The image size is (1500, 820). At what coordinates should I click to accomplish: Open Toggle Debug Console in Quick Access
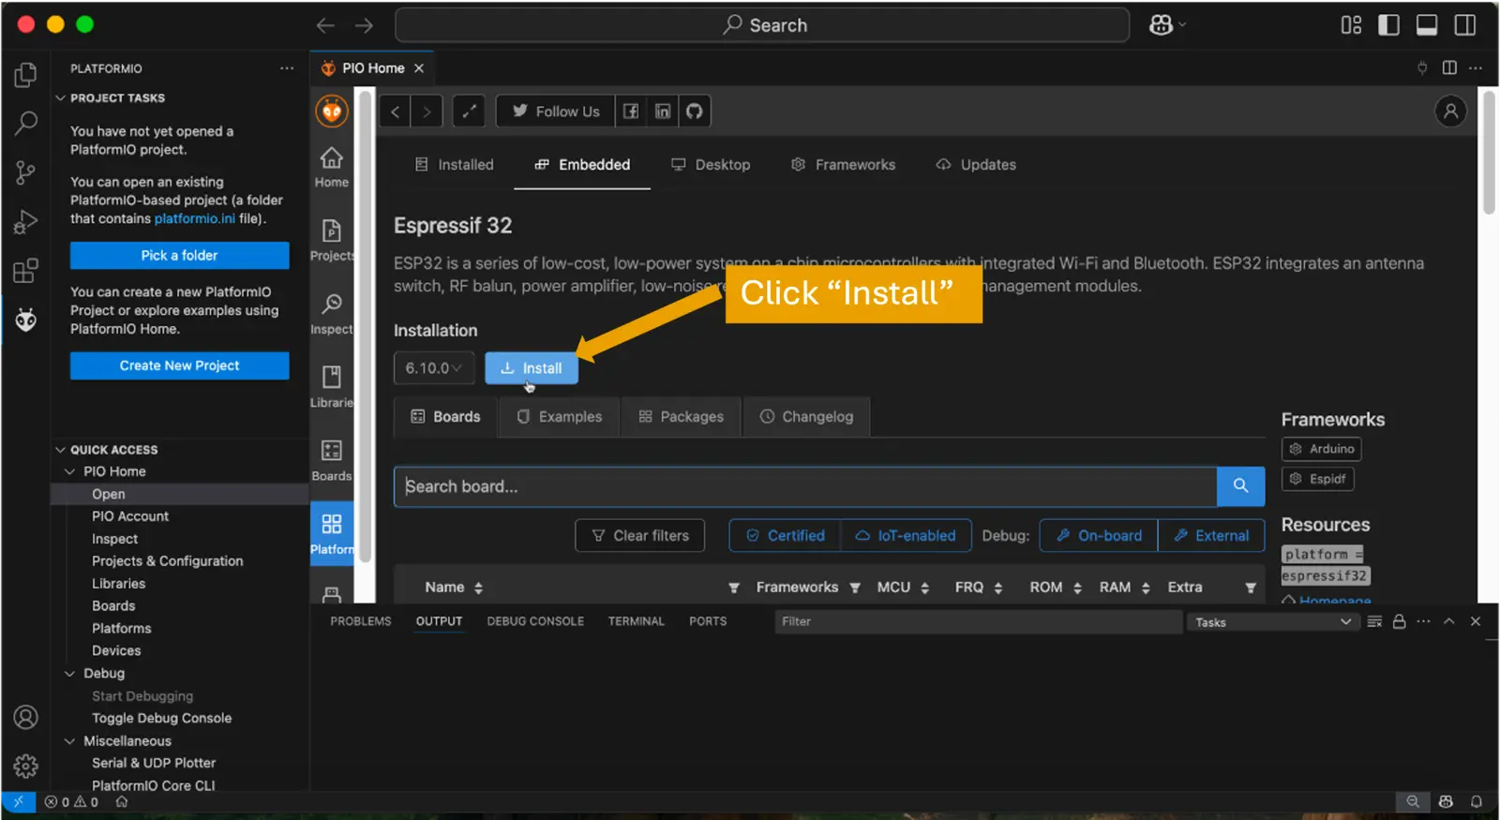point(161,719)
